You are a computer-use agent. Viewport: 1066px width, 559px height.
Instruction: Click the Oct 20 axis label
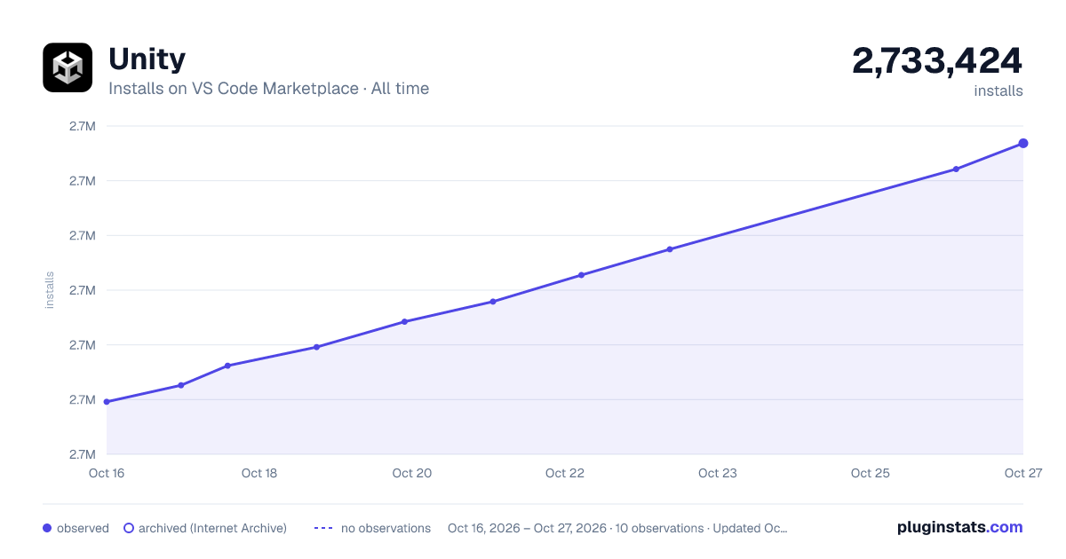[412, 473]
